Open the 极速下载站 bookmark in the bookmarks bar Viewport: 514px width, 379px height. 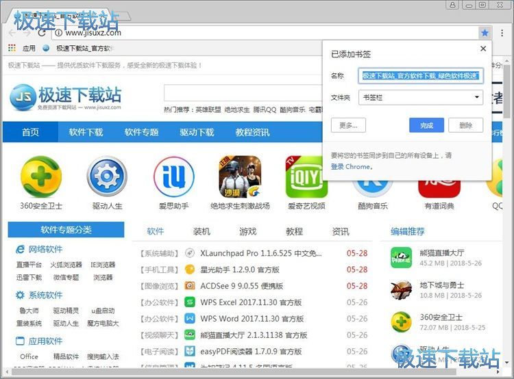(x=79, y=48)
